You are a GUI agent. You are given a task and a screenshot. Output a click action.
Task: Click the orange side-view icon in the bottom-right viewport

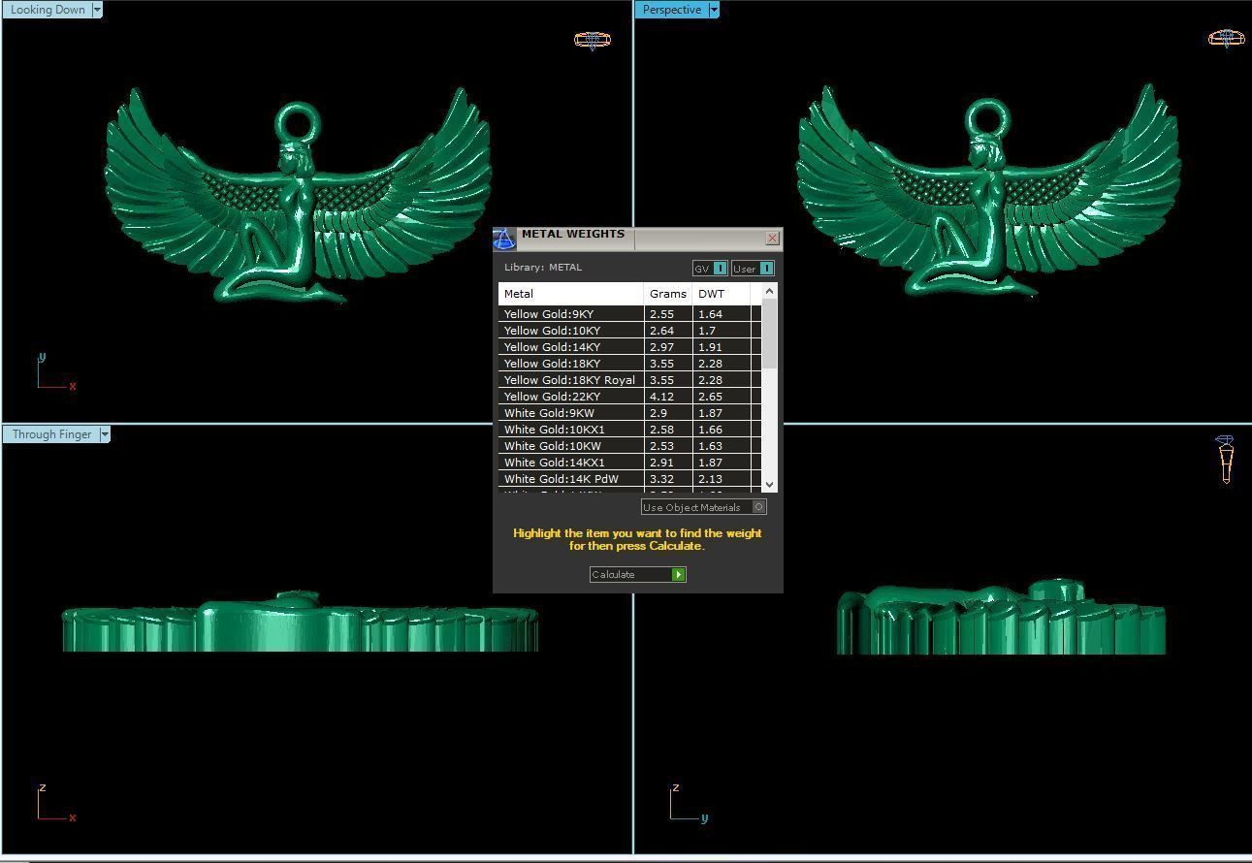[1225, 459]
